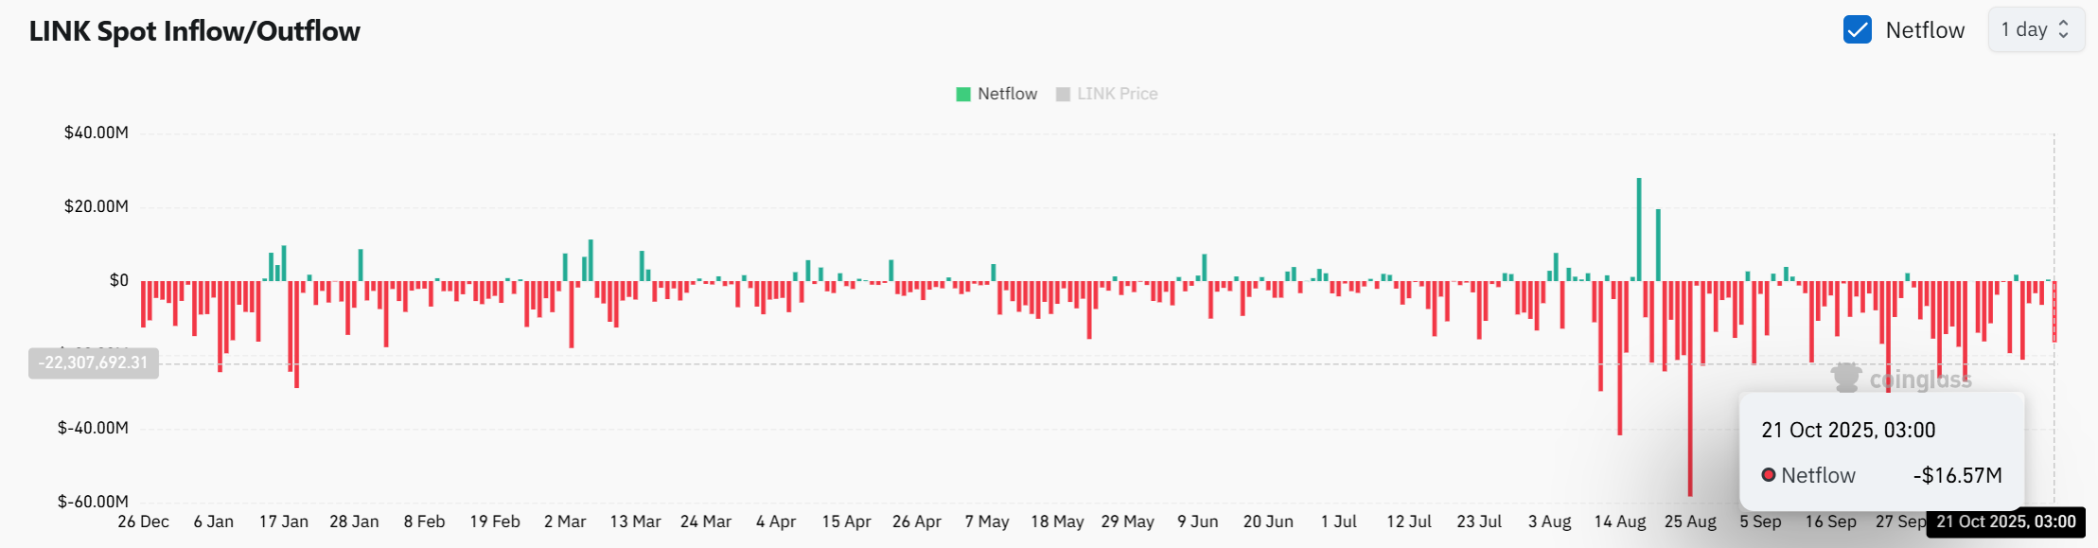Click the -22,307,692.31 crosshair value tag
Image resolution: width=2098 pixels, height=548 pixels.
point(93,363)
